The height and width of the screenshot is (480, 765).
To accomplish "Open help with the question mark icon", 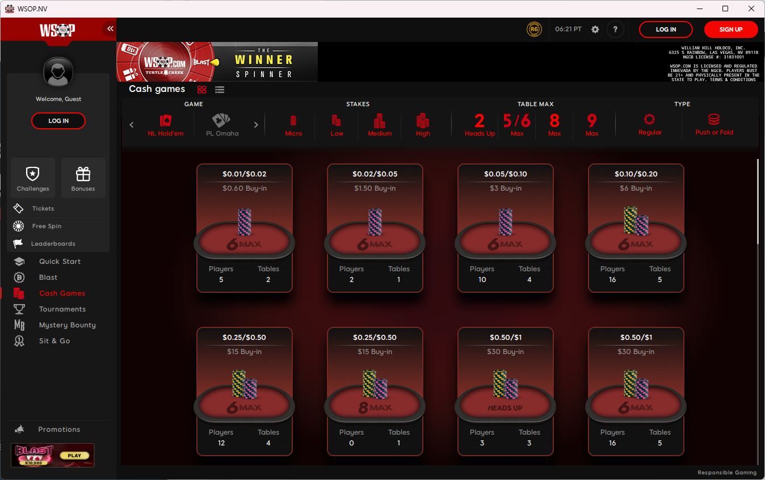I will [x=616, y=30].
